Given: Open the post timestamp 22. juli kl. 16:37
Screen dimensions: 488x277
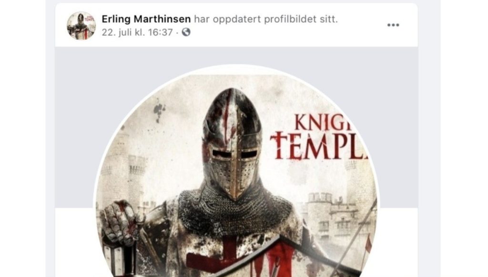Looking at the screenshot, I should (x=137, y=32).
